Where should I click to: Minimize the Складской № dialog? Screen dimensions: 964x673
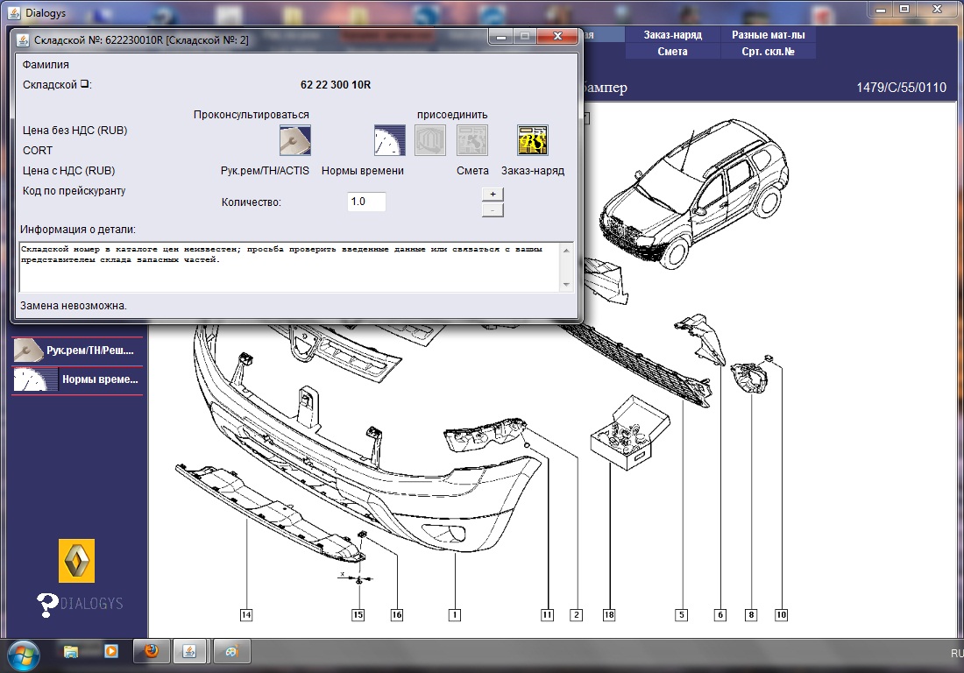click(x=501, y=36)
